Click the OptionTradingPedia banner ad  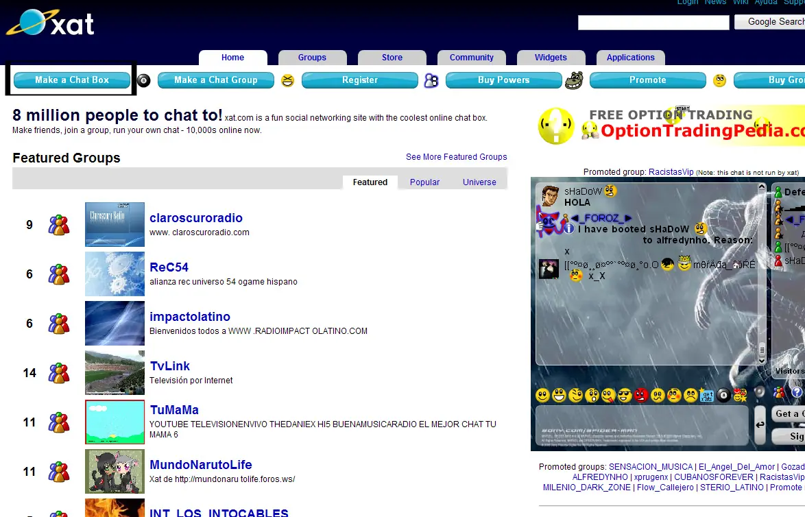(x=670, y=125)
